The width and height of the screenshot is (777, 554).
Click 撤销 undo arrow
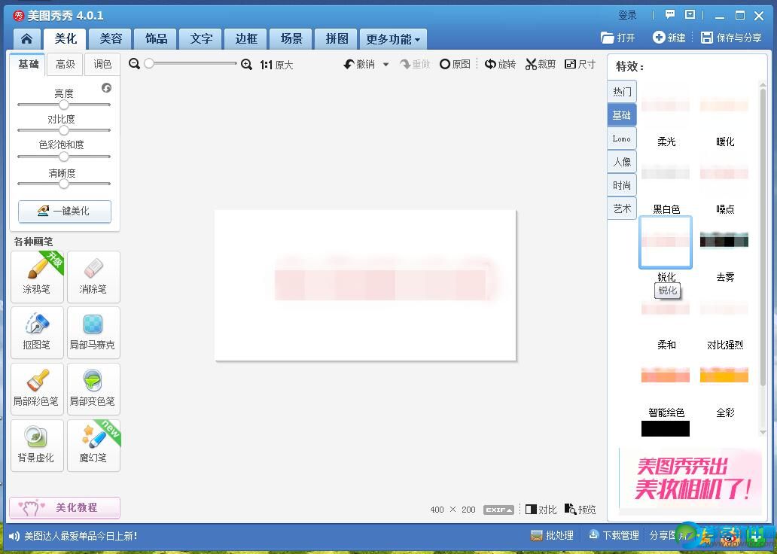point(359,64)
